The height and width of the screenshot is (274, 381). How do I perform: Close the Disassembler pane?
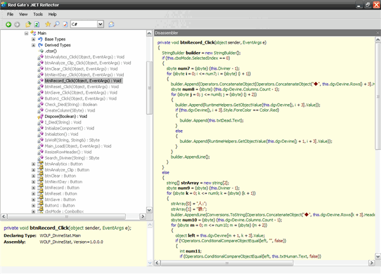[378, 33]
